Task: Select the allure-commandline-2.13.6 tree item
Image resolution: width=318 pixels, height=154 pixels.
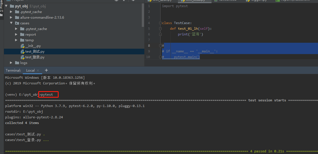Action: click(42, 17)
